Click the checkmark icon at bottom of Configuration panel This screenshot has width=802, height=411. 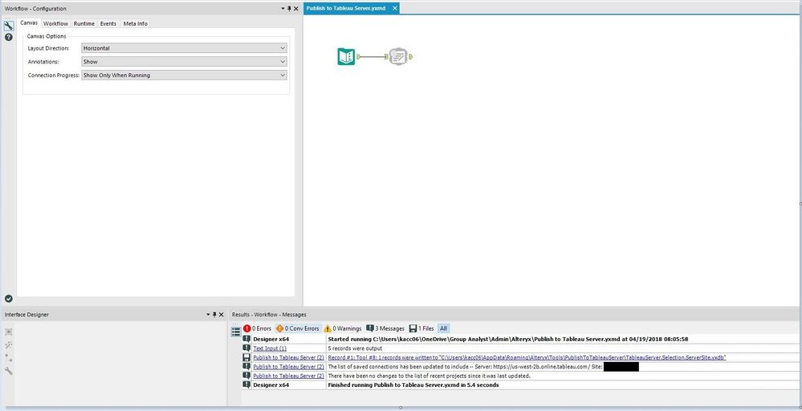coord(9,299)
